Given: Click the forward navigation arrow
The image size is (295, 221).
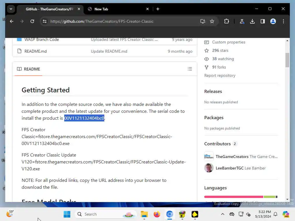Looking at the screenshot, I should [x=22, y=21].
